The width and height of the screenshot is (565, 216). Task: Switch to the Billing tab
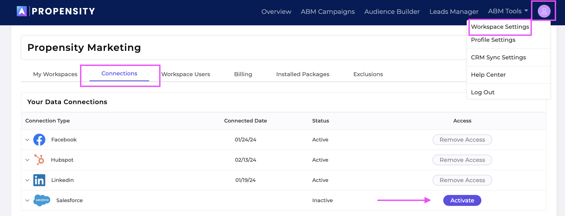pyautogui.click(x=243, y=74)
